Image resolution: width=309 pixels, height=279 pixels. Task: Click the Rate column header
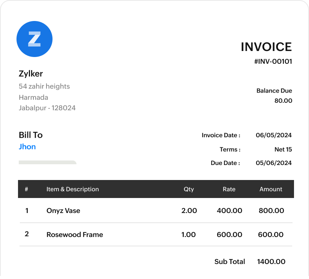pyautogui.click(x=229, y=189)
